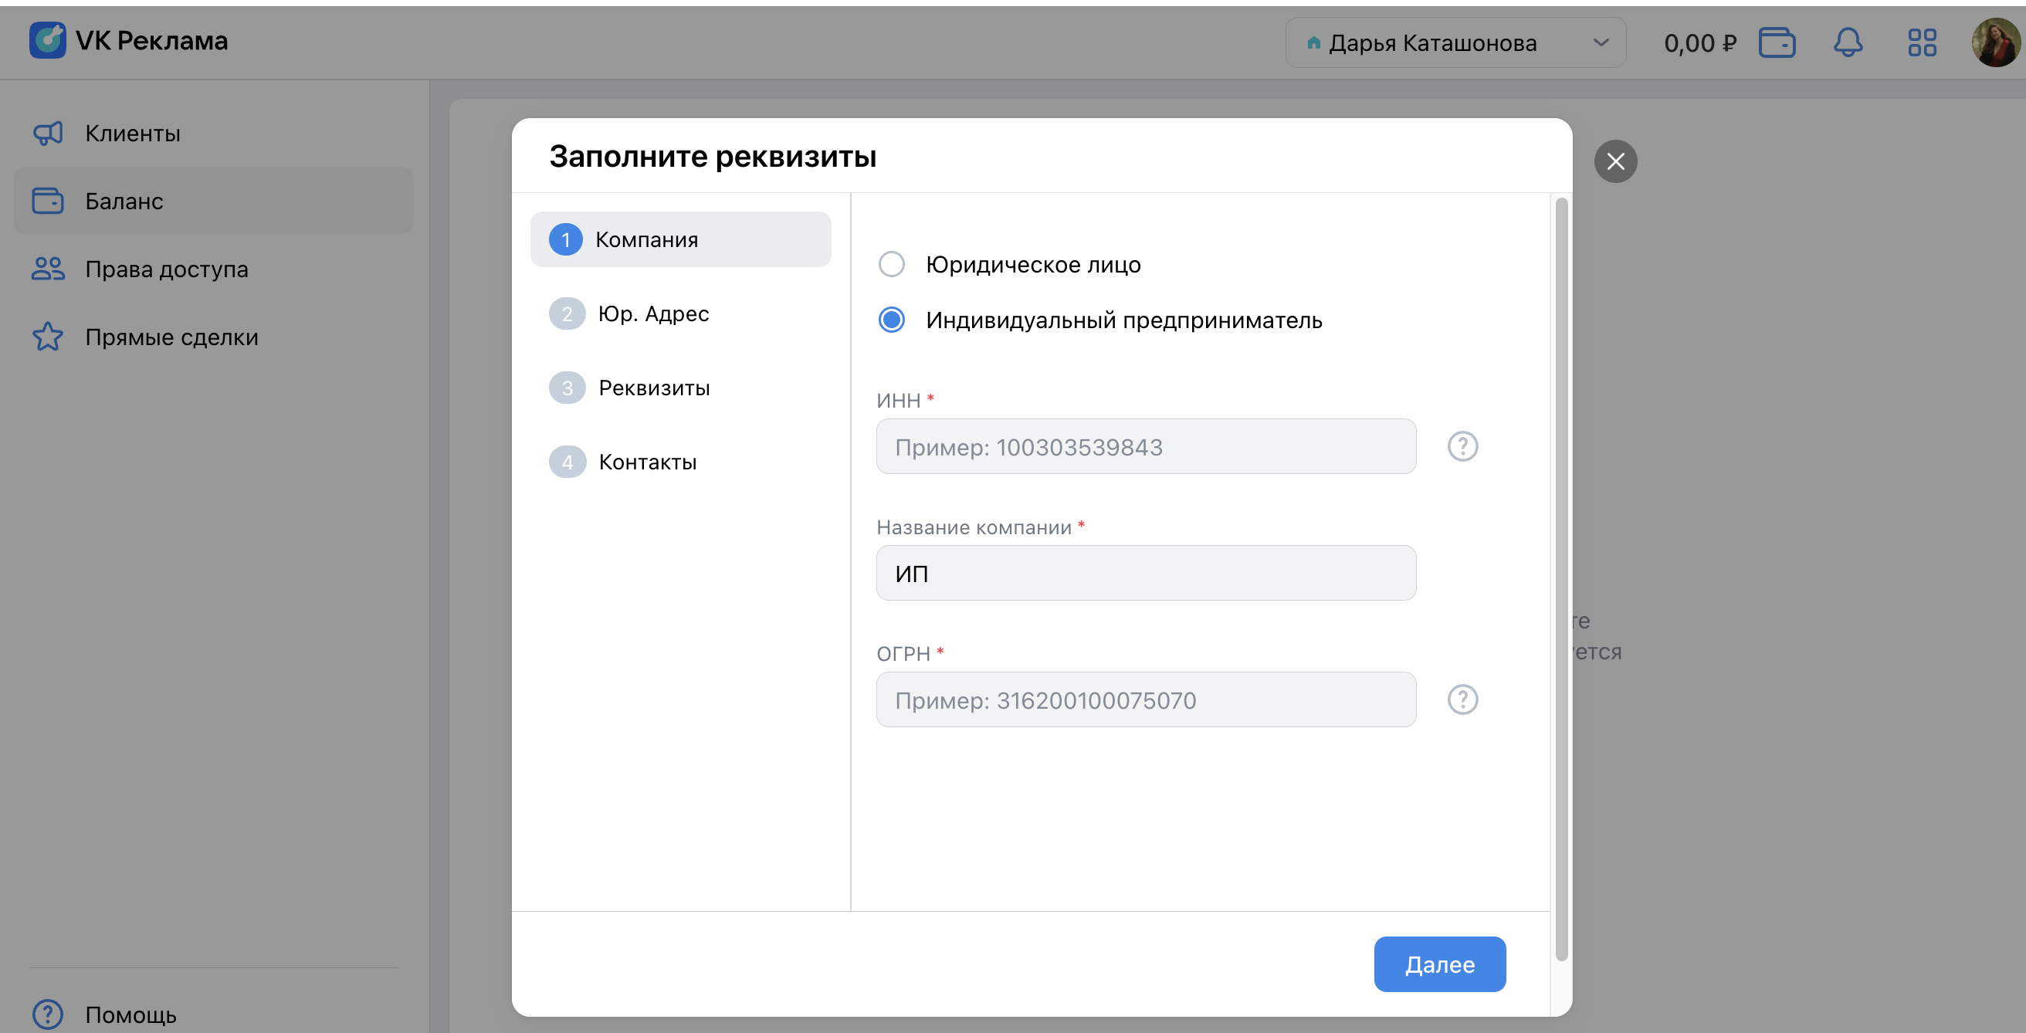Open Прямые сделки in the sidebar
Screen dimensions: 2026x1033
coord(213,337)
